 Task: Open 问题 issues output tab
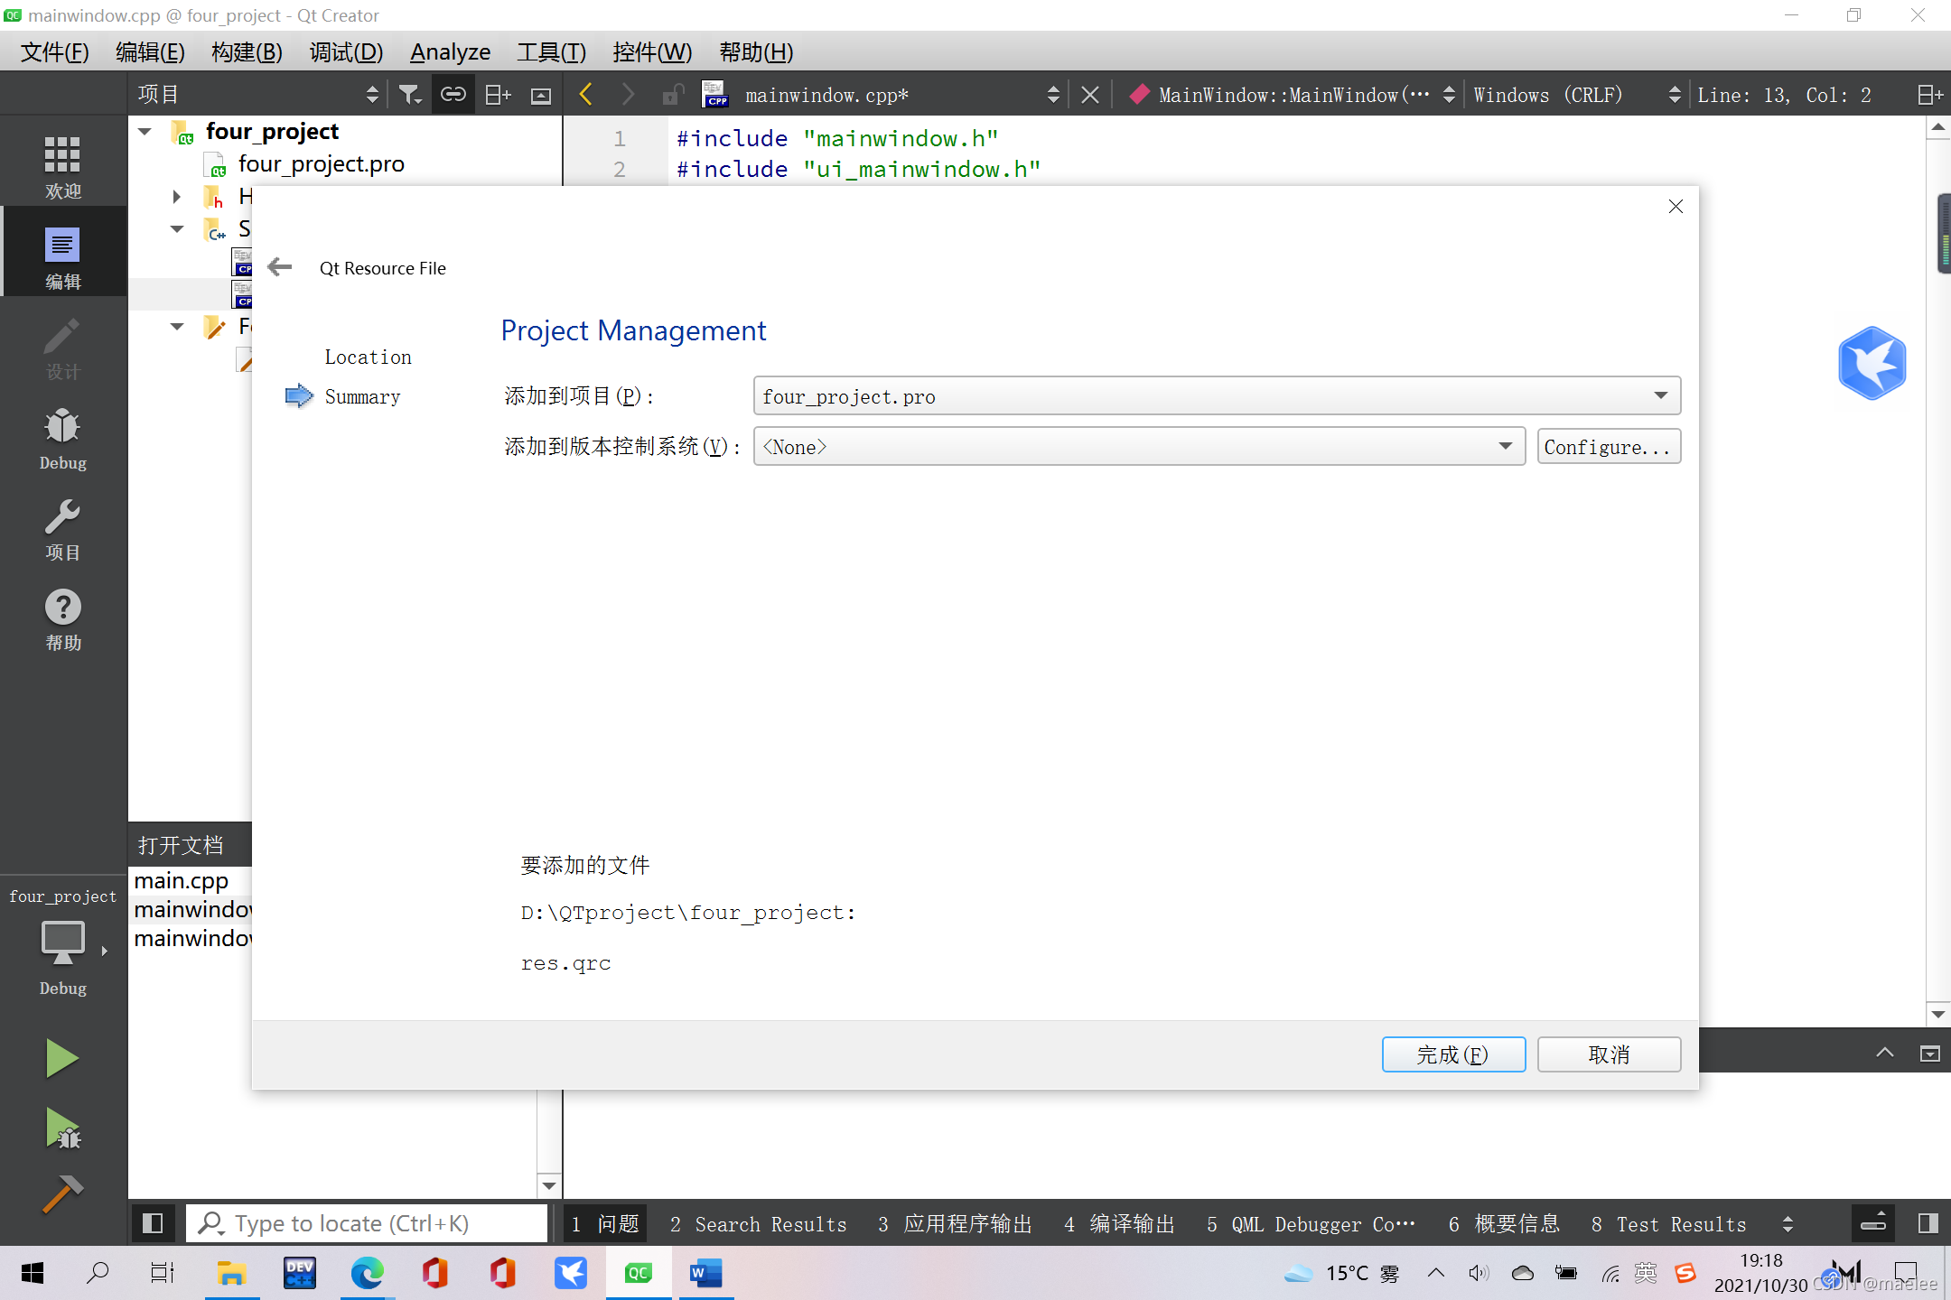pyautogui.click(x=605, y=1224)
